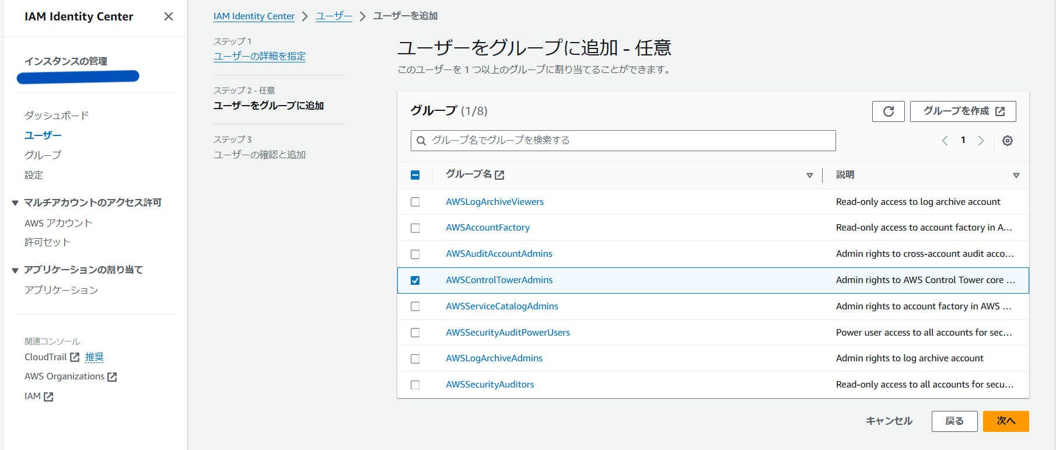Image resolution: width=1056 pixels, height=450 pixels.
Task: Open AWS アカウント in sidebar
Action: [x=58, y=223]
